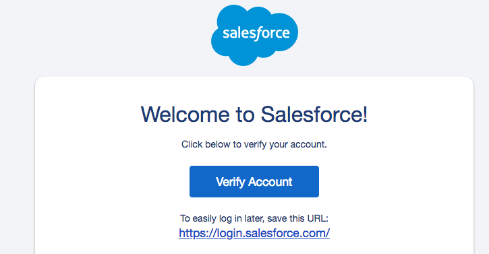Click the word 'Account' on the blue button

[270, 182]
